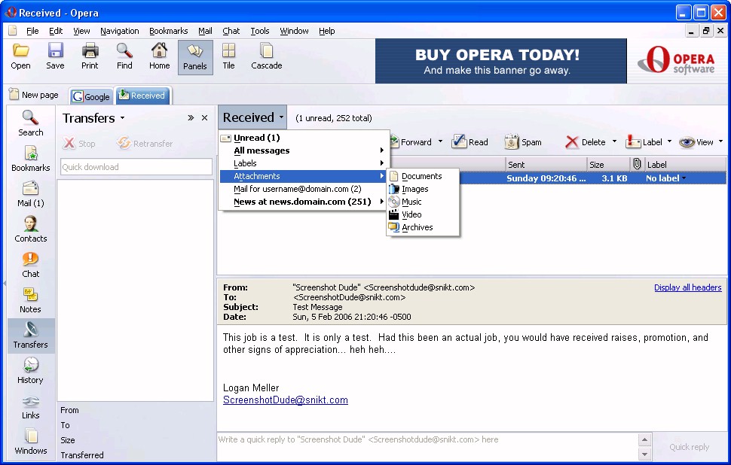Choose Mail for username@domain.com (2)
731x465 pixels.
(x=304, y=189)
